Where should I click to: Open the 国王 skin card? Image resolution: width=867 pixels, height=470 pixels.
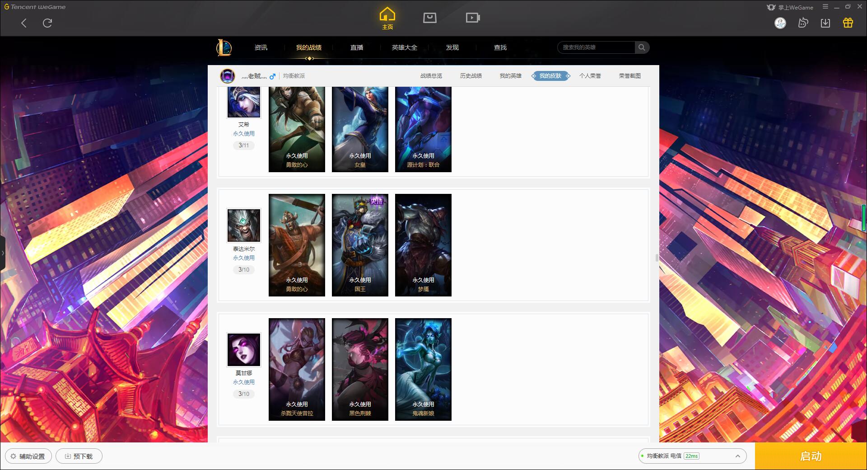coord(360,245)
